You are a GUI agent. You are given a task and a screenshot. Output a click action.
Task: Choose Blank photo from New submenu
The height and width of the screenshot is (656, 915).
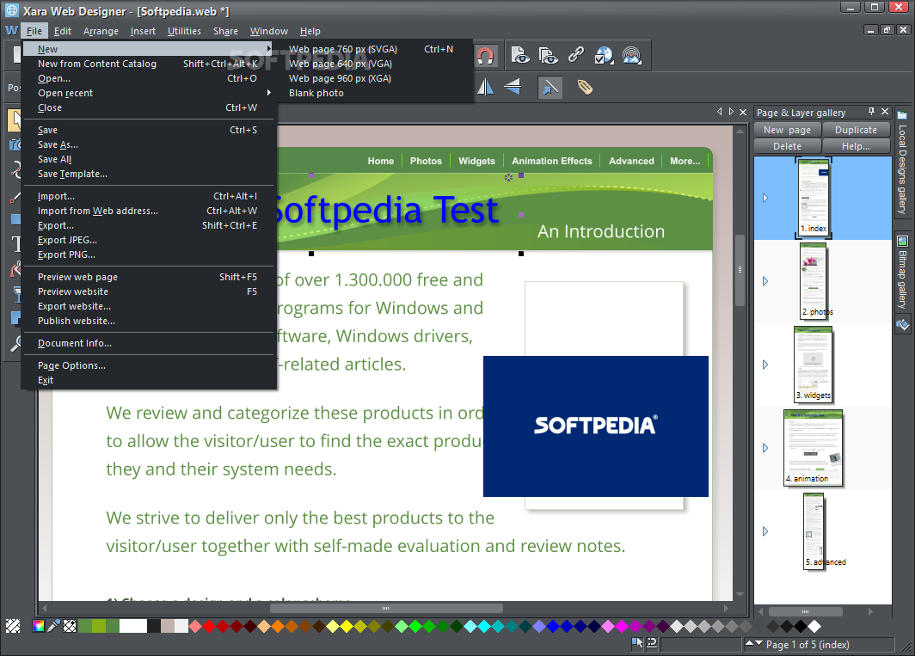coord(316,93)
